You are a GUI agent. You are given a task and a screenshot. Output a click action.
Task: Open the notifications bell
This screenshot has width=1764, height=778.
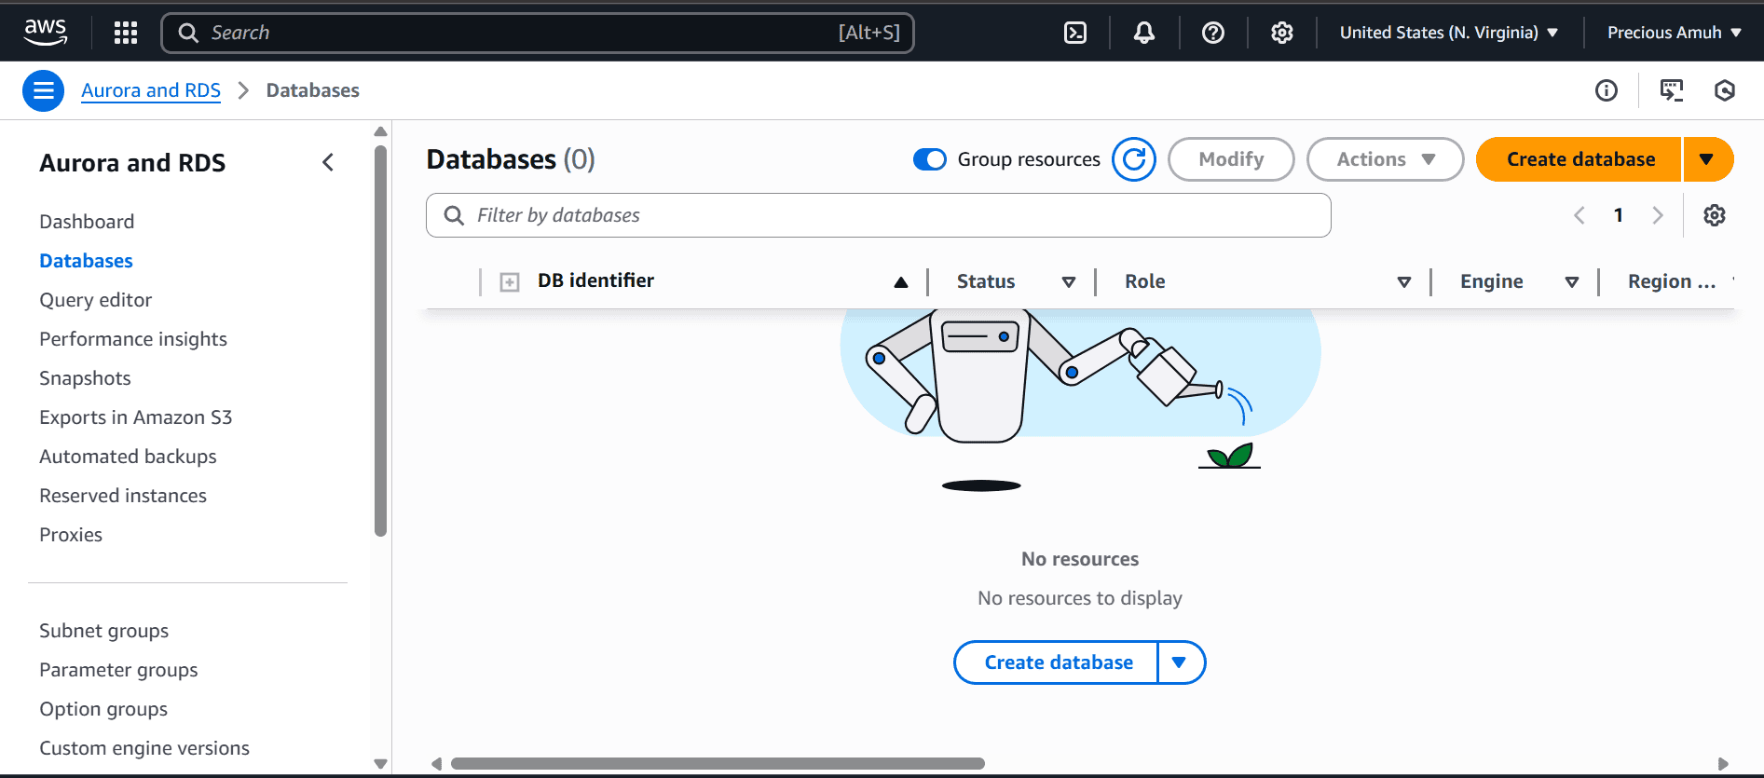point(1144,33)
